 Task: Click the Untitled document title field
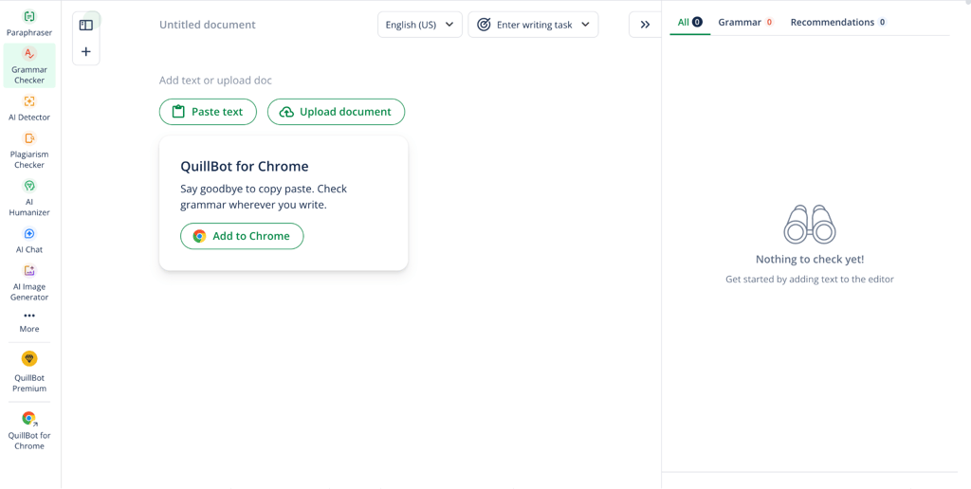pos(208,25)
